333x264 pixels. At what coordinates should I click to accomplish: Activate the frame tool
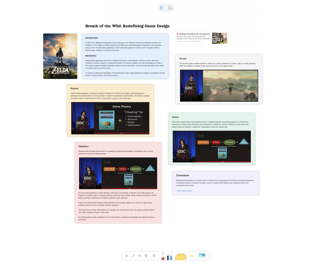pos(139,256)
